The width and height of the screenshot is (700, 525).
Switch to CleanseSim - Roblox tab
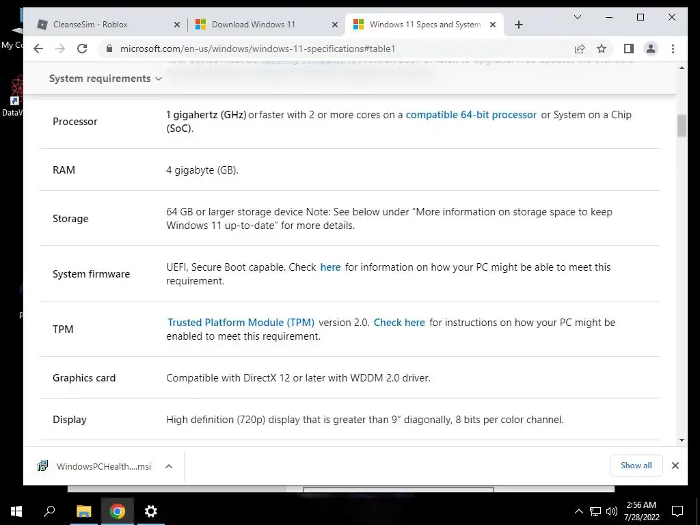pos(107,25)
